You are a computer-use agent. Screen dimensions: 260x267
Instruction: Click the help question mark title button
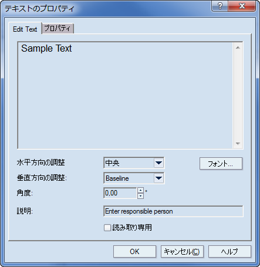[x=220, y=6]
